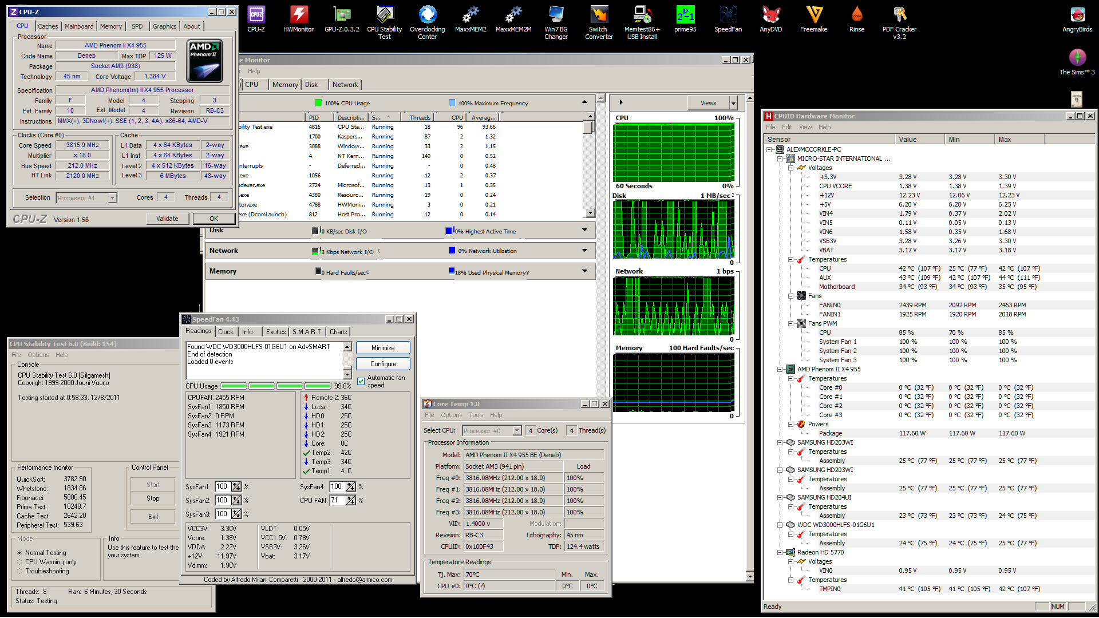The height and width of the screenshot is (618, 1099).
Task: Expand the Memory section in Resource Monitor
Action: [x=584, y=271]
